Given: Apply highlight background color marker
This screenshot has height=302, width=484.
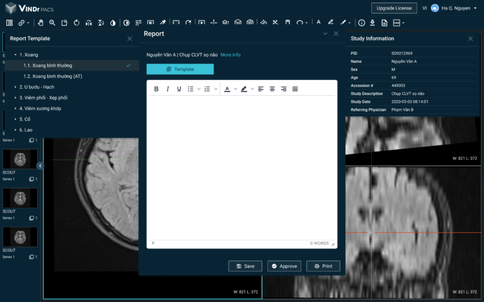Looking at the screenshot, I should (244, 89).
